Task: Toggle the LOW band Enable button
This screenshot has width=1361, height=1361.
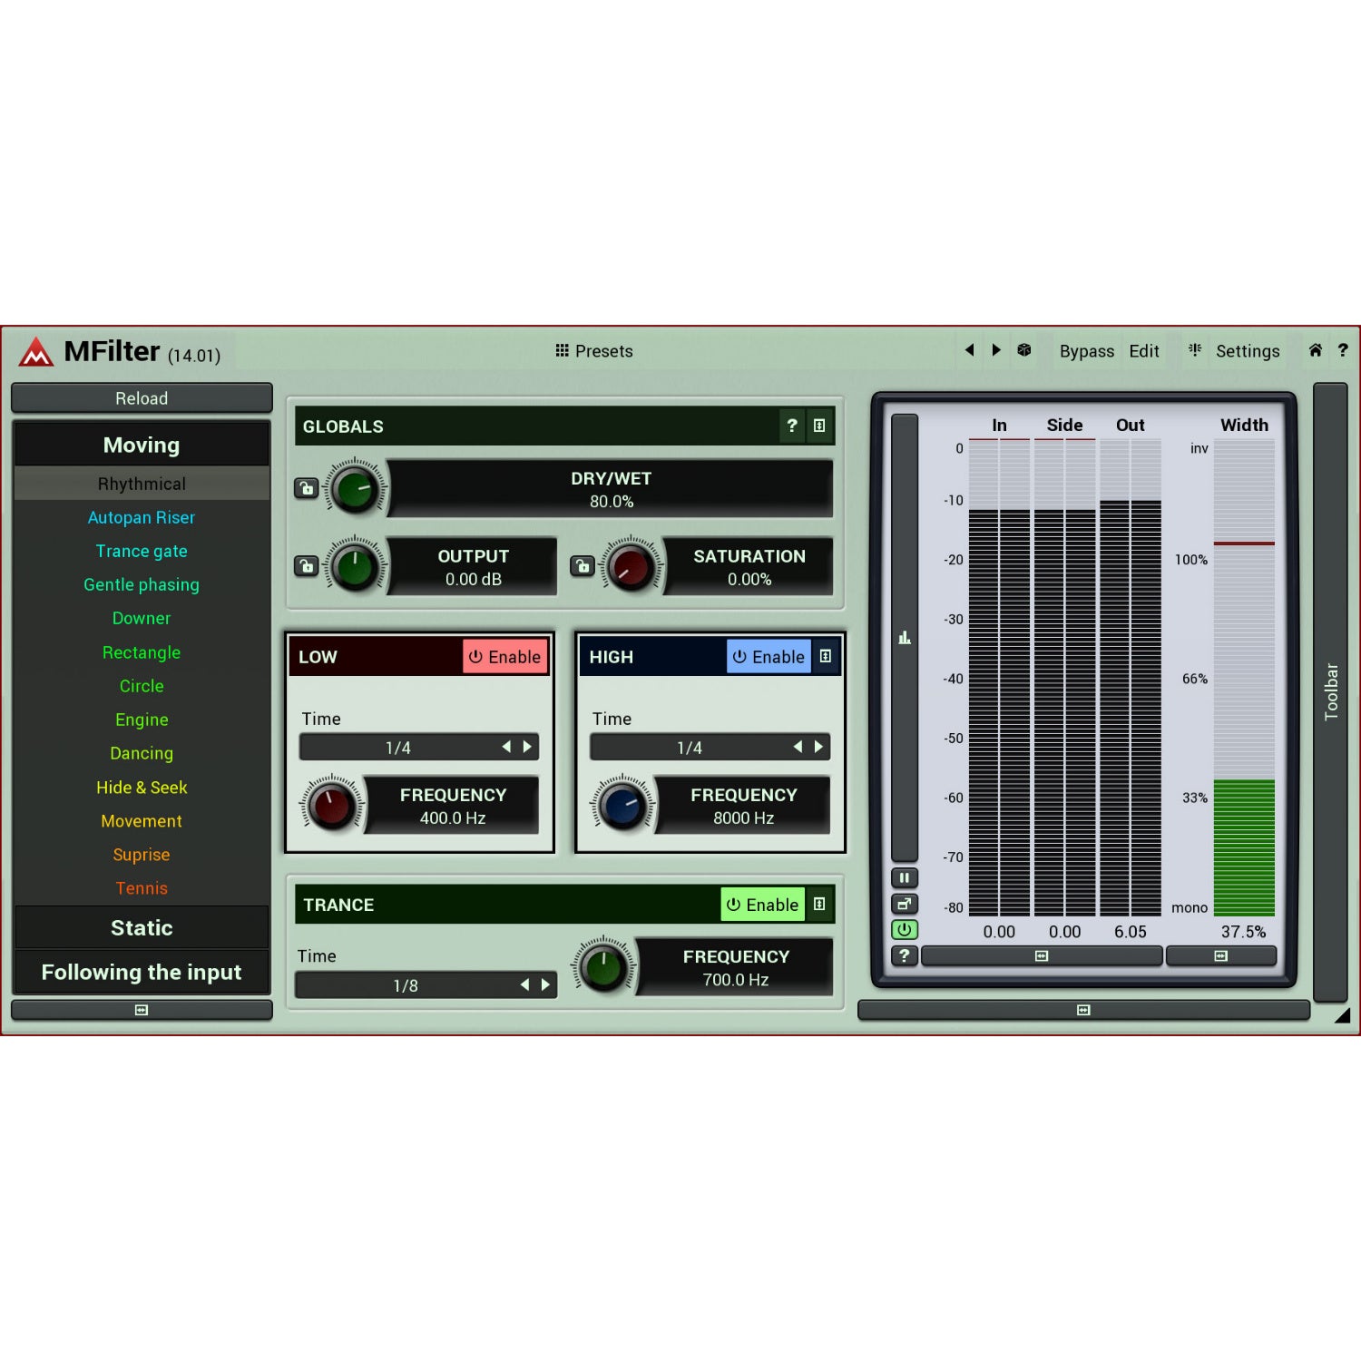Action: pyautogui.click(x=505, y=657)
